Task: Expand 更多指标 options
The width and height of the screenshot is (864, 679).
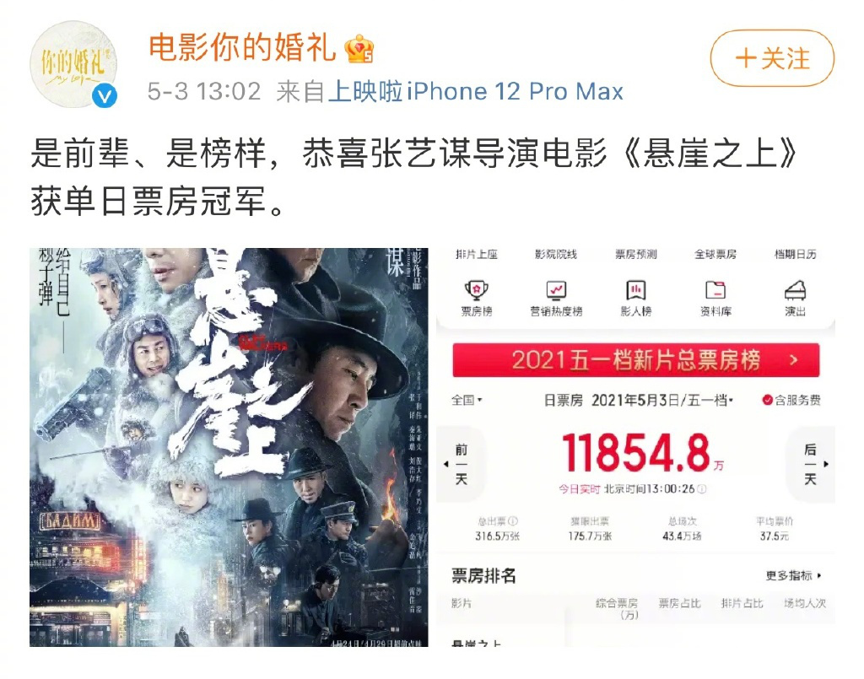Action: [793, 575]
